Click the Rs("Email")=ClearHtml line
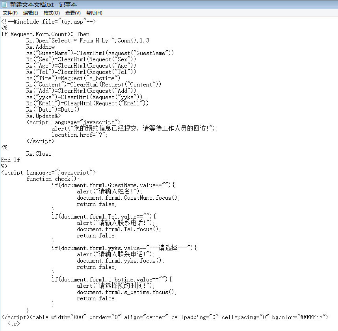The width and height of the screenshot is (338, 331). pos(87,103)
